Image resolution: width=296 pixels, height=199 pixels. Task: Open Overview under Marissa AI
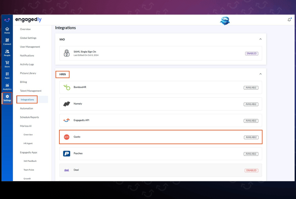[28, 135]
